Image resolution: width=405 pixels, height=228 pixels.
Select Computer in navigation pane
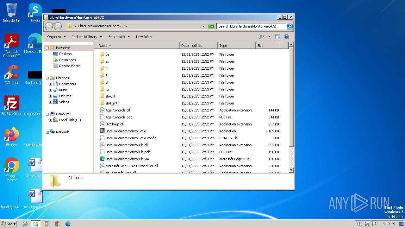click(x=63, y=114)
